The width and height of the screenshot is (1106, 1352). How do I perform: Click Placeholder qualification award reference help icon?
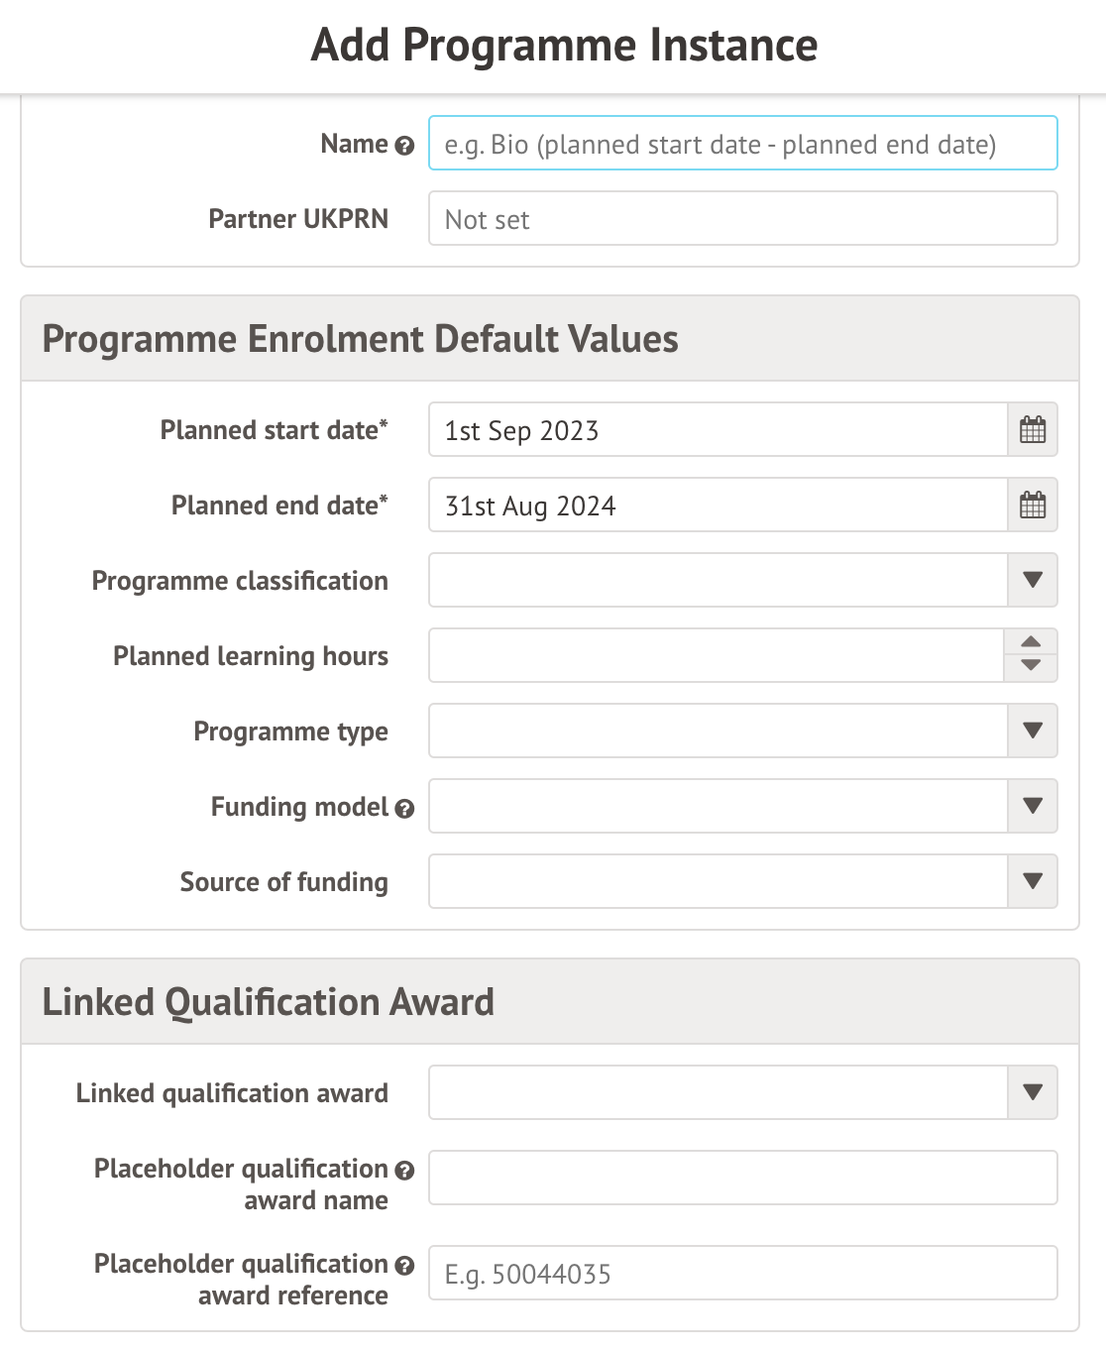click(404, 1266)
